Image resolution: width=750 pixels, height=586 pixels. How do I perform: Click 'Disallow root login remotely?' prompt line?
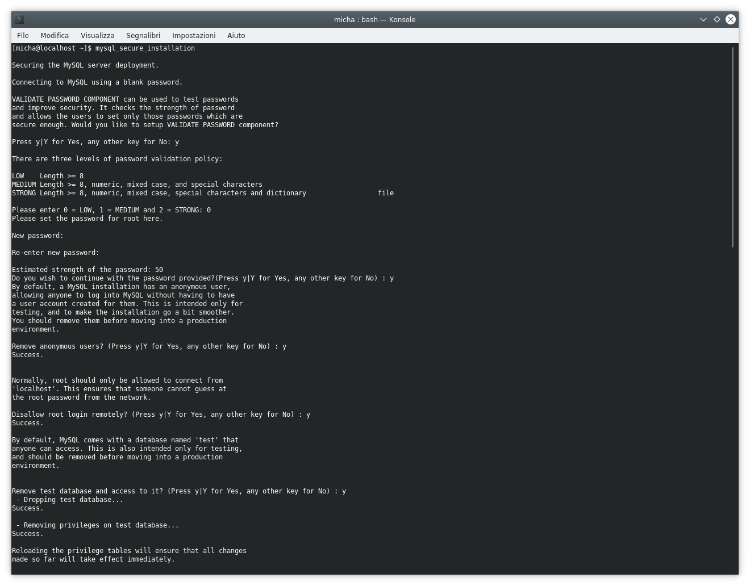(x=161, y=415)
